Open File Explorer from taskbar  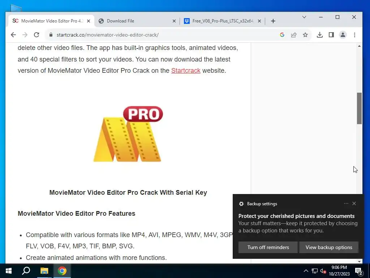(x=44, y=271)
